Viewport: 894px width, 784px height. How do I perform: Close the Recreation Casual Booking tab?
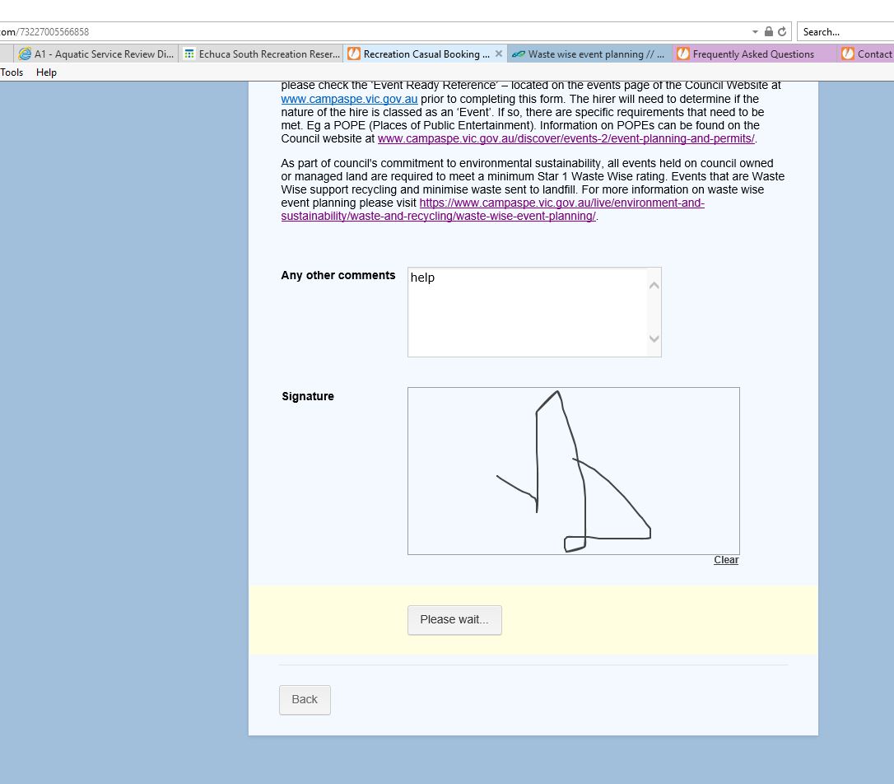[498, 54]
